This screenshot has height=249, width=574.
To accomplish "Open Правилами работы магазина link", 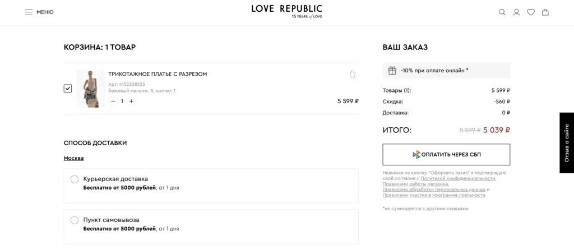I will 415,184.
